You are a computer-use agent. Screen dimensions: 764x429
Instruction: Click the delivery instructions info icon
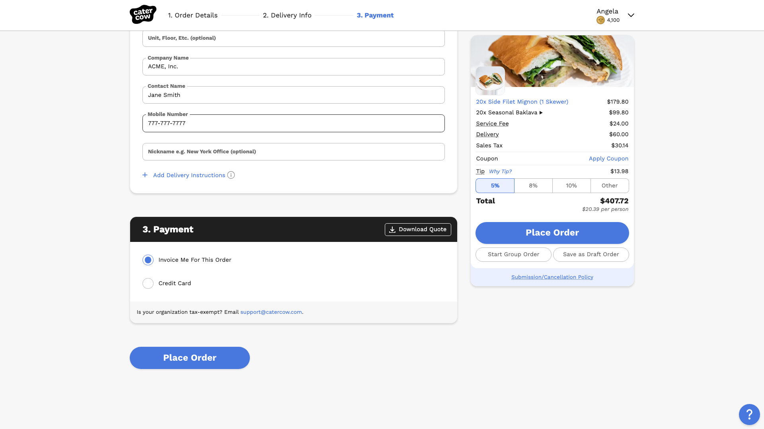[231, 175]
